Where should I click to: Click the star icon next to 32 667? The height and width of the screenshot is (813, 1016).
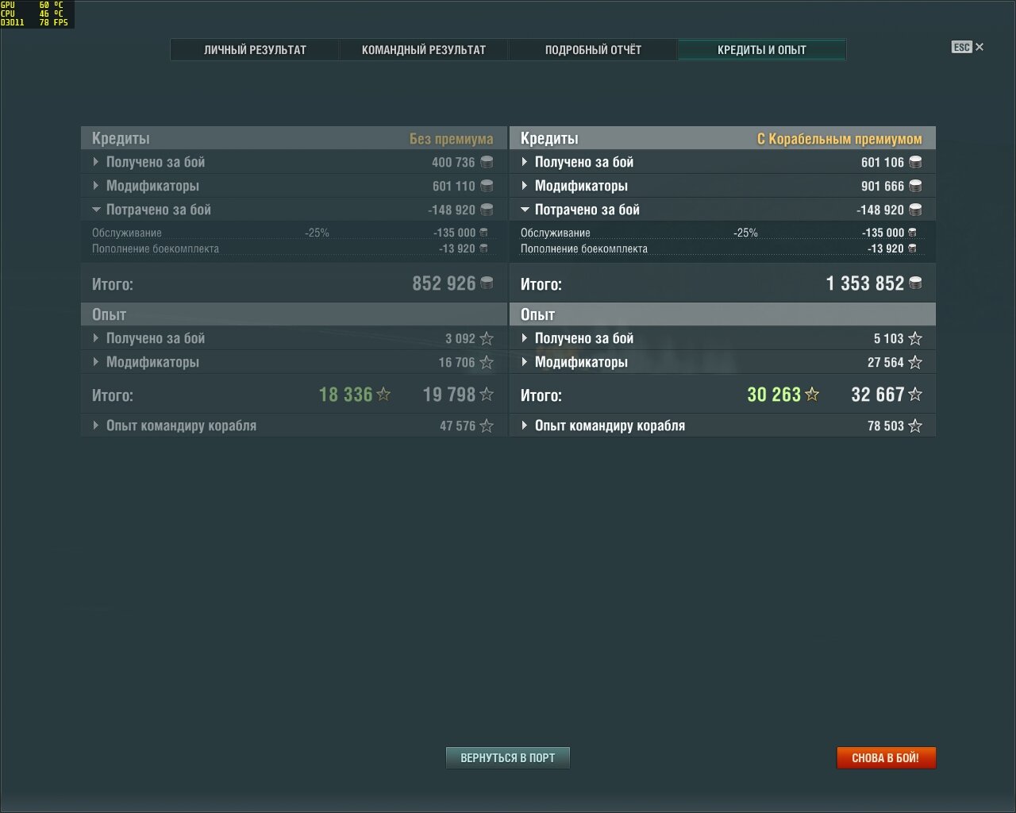click(x=915, y=395)
